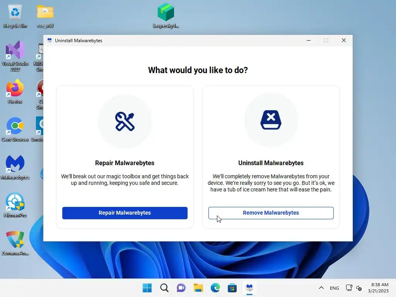Open taskbar Search

click(x=164, y=288)
